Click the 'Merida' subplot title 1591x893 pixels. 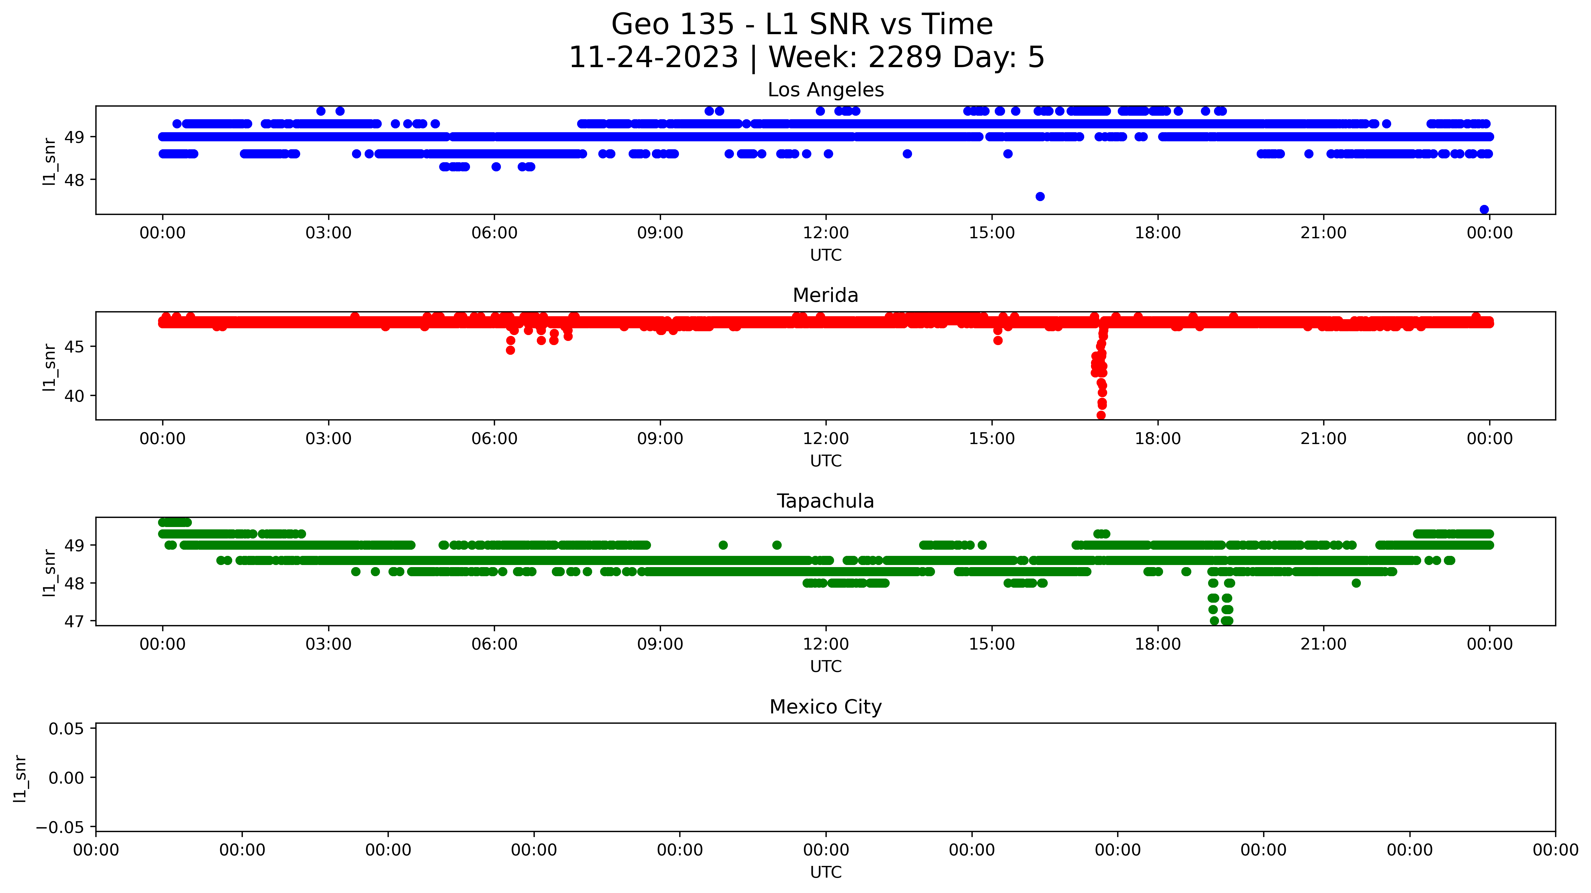[x=825, y=295]
